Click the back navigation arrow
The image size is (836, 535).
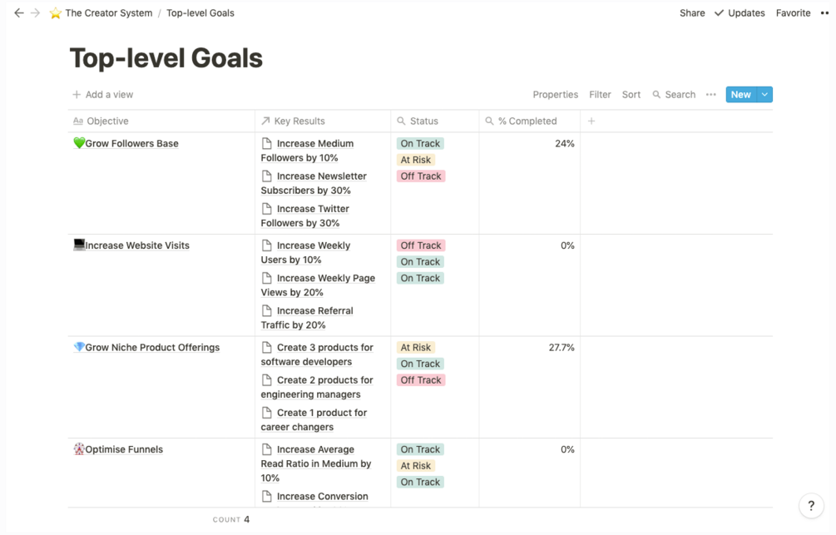[18, 13]
